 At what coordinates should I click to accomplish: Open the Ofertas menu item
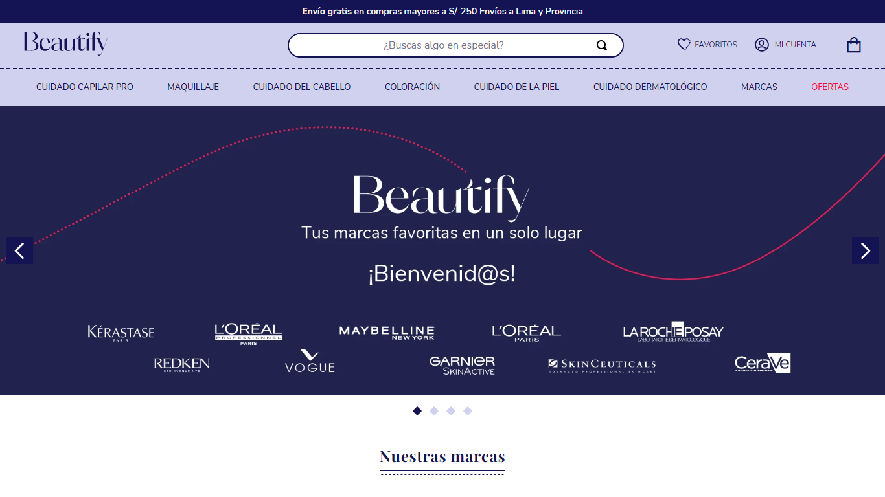(830, 87)
